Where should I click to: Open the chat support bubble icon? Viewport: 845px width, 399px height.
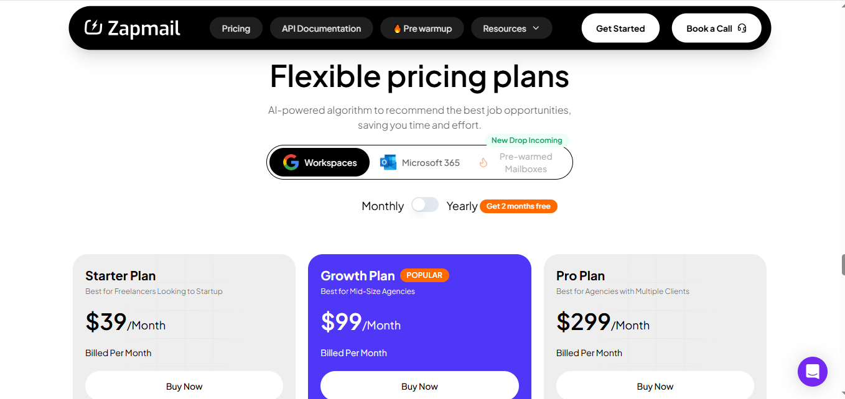(x=813, y=372)
